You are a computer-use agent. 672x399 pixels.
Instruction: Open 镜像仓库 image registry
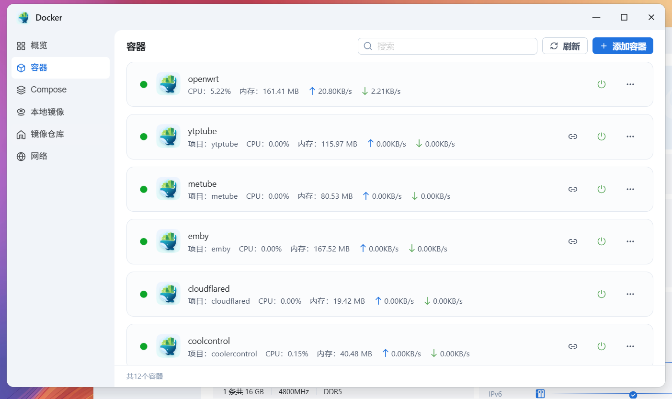(x=60, y=134)
